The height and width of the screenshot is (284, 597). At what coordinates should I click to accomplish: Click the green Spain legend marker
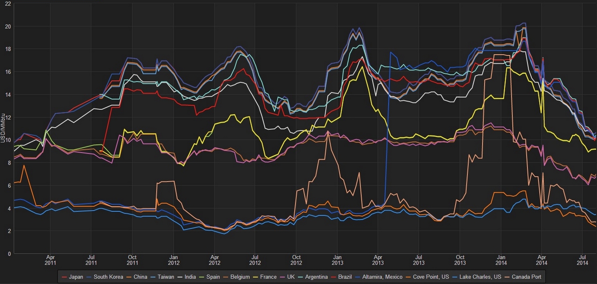click(x=202, y=277)
